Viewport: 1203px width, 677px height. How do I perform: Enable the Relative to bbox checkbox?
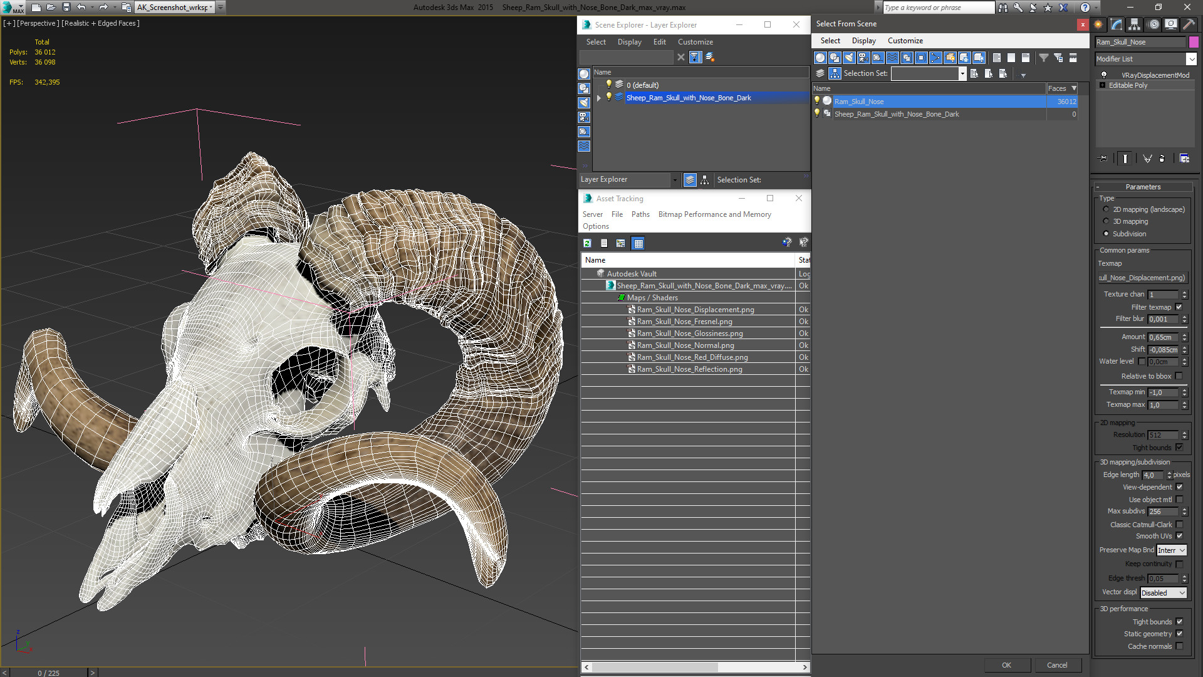[1179, 376]
